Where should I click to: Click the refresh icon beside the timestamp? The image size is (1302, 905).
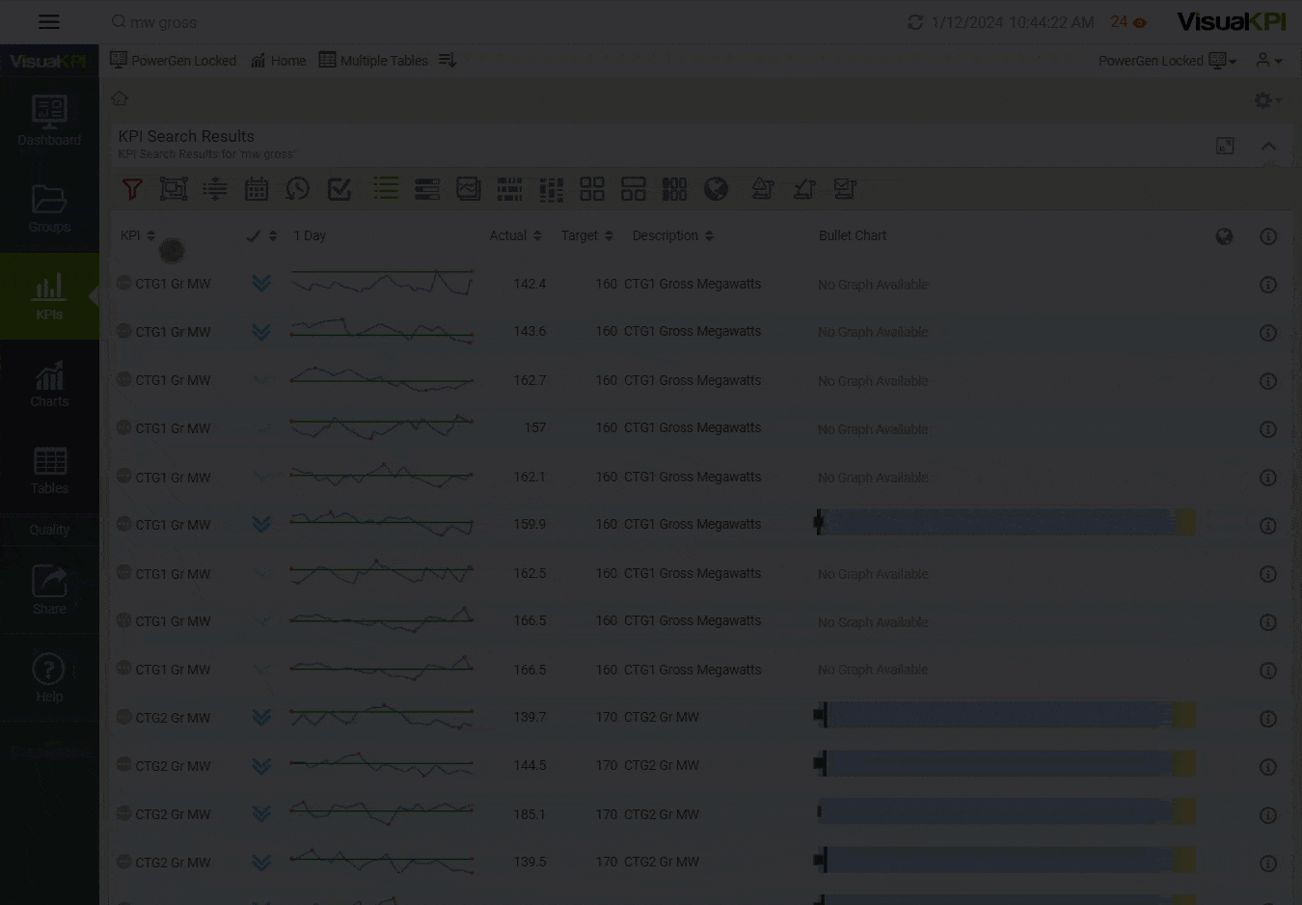click(x=915, y=22)
